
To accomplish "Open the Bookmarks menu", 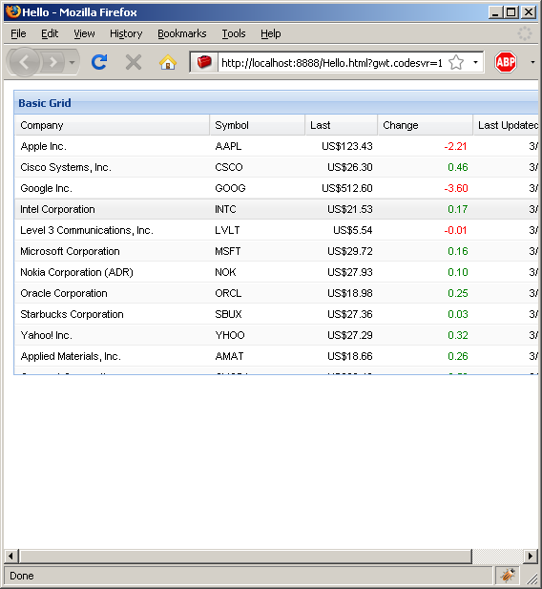I will tap(182, 33).
